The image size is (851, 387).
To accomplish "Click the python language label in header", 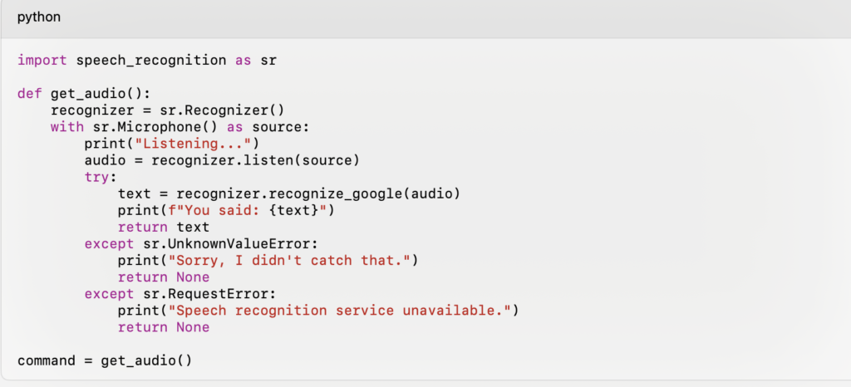I will [x=39, y=17].
